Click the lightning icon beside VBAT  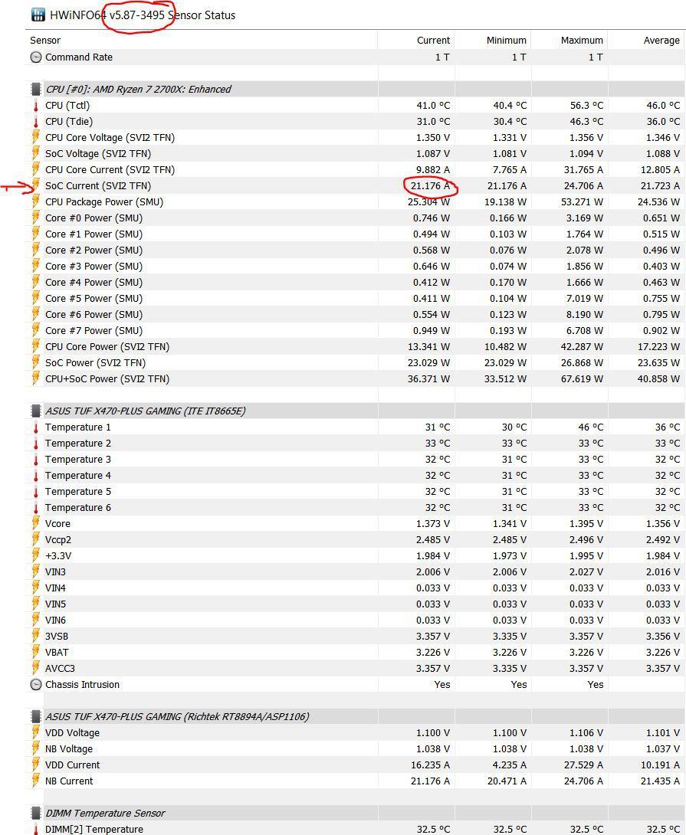click(36, 653)
